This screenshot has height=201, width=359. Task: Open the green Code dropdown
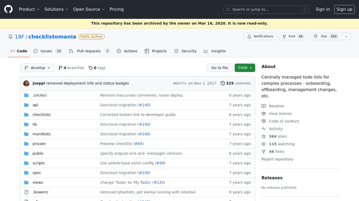pyautogui.click(x=244, y=68)
